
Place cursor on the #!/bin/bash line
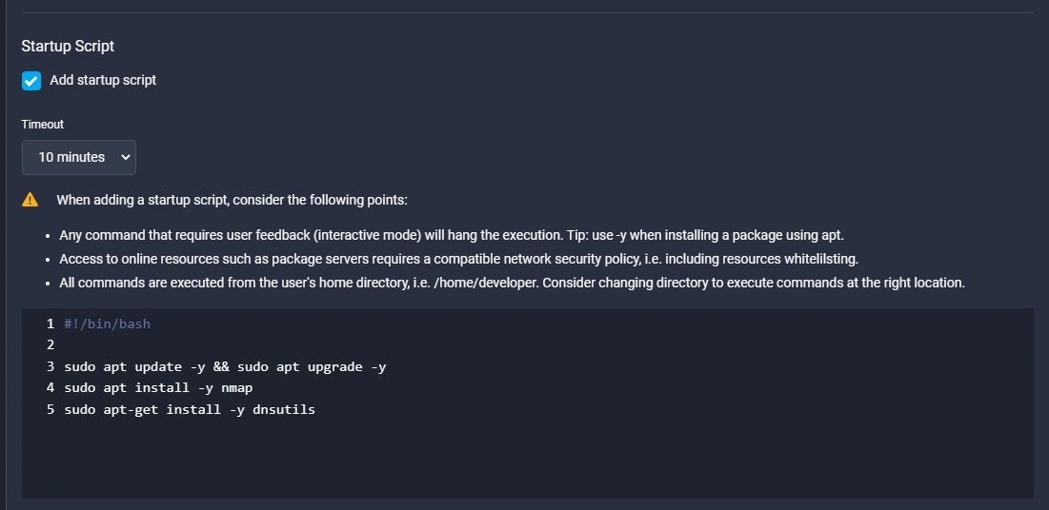[107, 324]
